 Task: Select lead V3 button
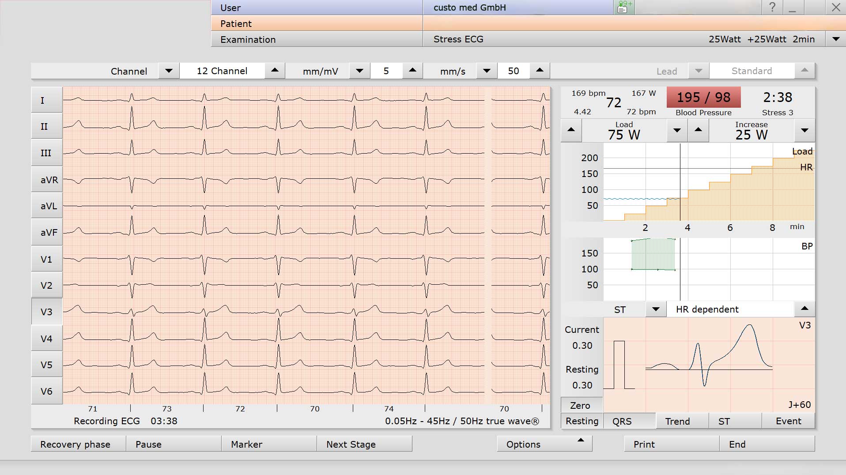(x=46, y=312)
